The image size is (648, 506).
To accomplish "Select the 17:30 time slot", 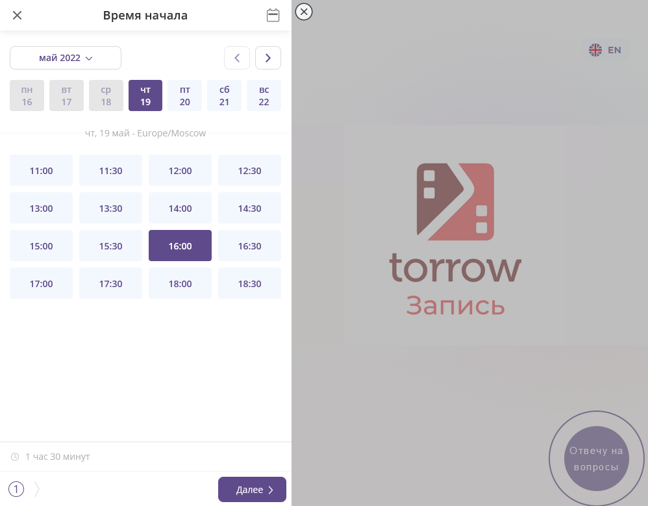I will 111,283.
